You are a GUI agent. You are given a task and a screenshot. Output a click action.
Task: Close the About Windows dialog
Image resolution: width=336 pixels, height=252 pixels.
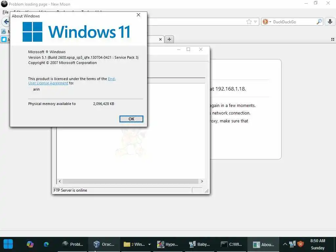(138, 15)
